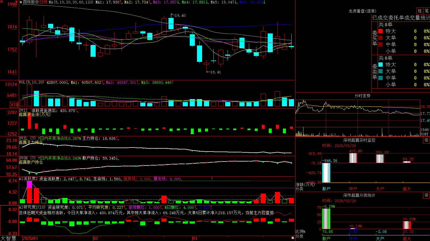Click the dark red 中单 buy-order swatch

click(381, 44)
